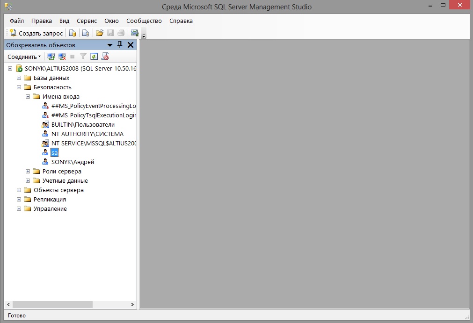Collapse the Безопасность folder

[x=19, y=87]
